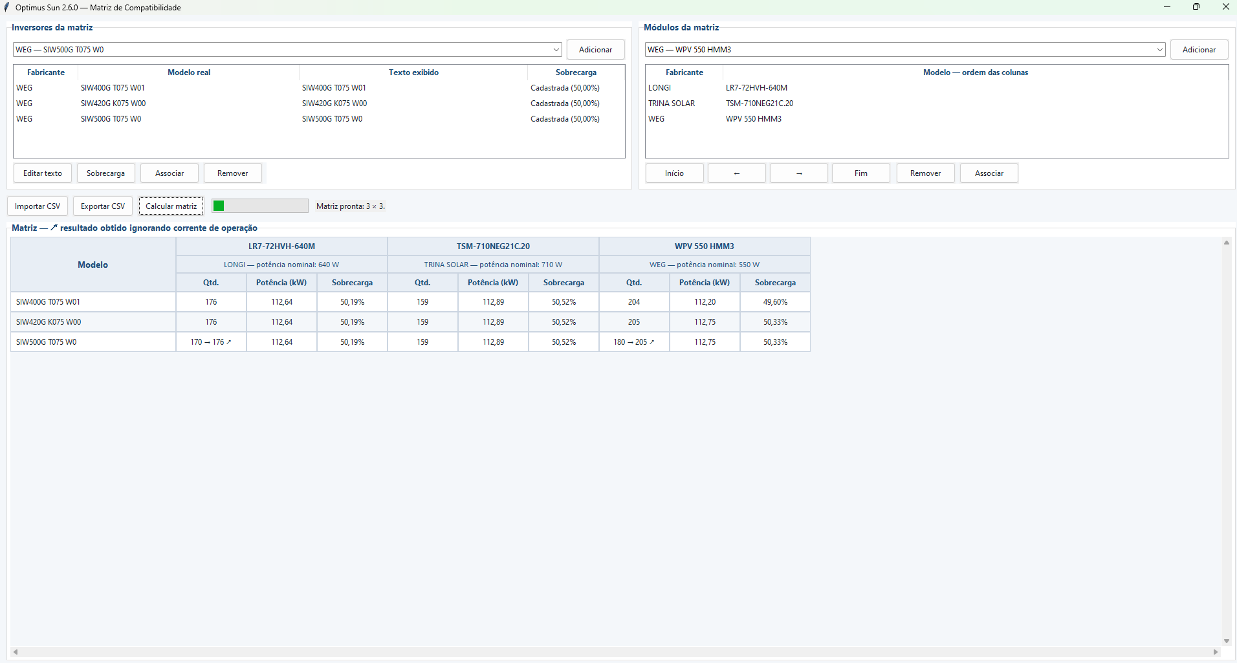Click the Fim button
1237x663 pixels.
click(x=860, y=173)
